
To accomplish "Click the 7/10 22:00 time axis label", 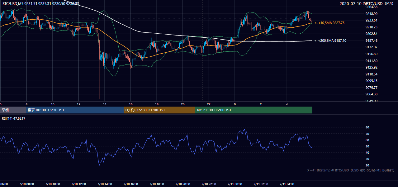I will click(x=209, y=184).
